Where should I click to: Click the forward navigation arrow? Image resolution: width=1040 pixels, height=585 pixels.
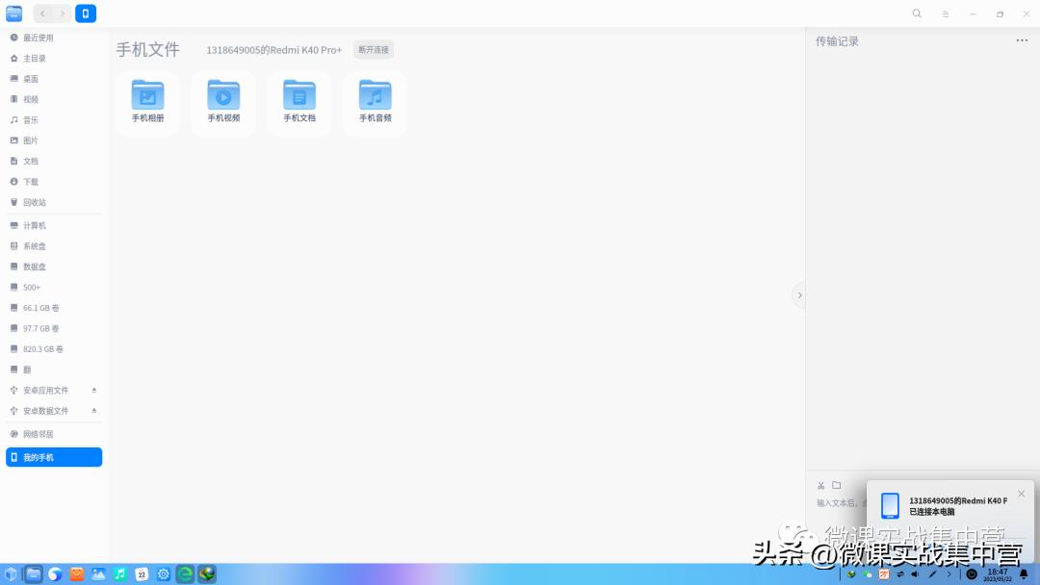(61, 13)
